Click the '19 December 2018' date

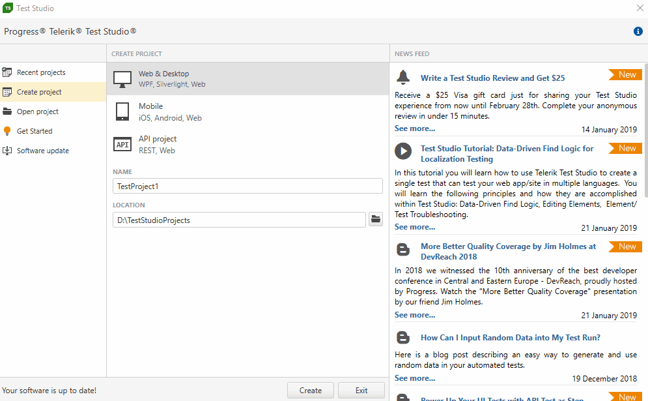[x=604, y=379]
